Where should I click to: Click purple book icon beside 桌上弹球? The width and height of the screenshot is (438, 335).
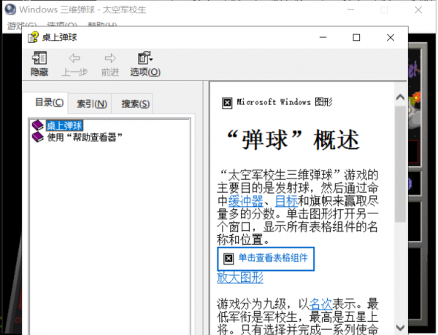(38, 125)
